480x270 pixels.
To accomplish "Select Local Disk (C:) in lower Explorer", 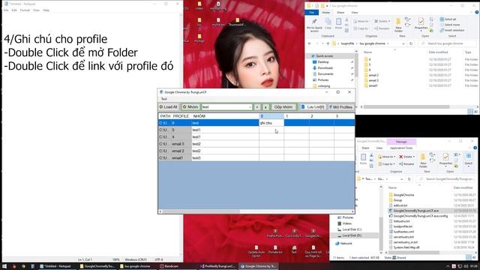I will coord(352,229).
